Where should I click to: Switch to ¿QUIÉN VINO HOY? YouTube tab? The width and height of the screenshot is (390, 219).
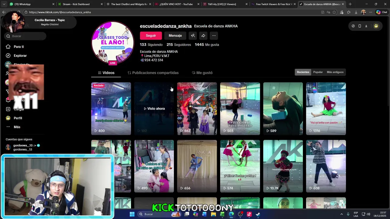pyautogui.click(x=177, y=4)
